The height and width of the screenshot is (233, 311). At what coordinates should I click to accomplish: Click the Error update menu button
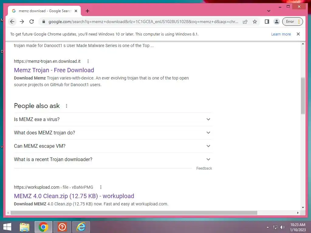292,22
